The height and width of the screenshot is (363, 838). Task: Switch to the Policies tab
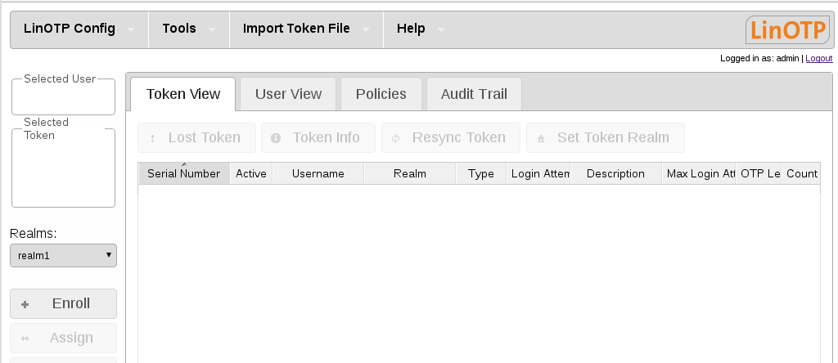tap(381, 94)
